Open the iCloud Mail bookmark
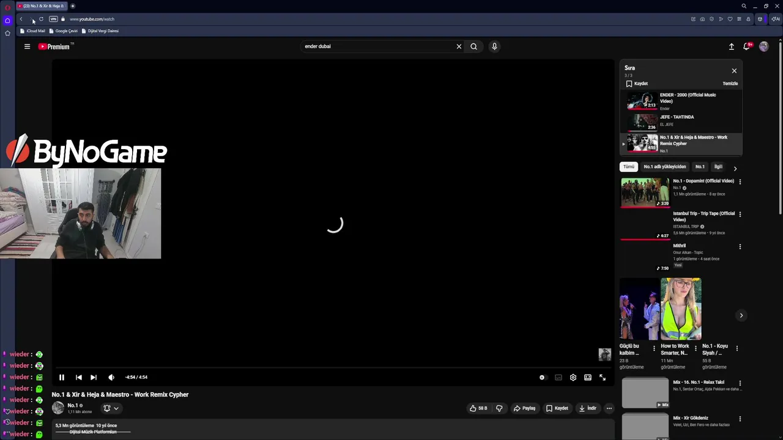 tap(33, 31)
